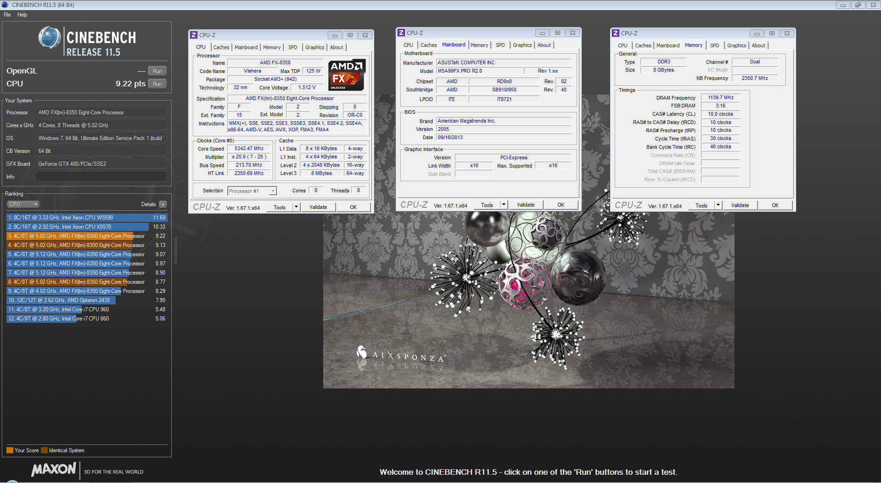
Task: Select ranking entry Intel Xeon CPU X5570
Action: [x=87, y=227]
